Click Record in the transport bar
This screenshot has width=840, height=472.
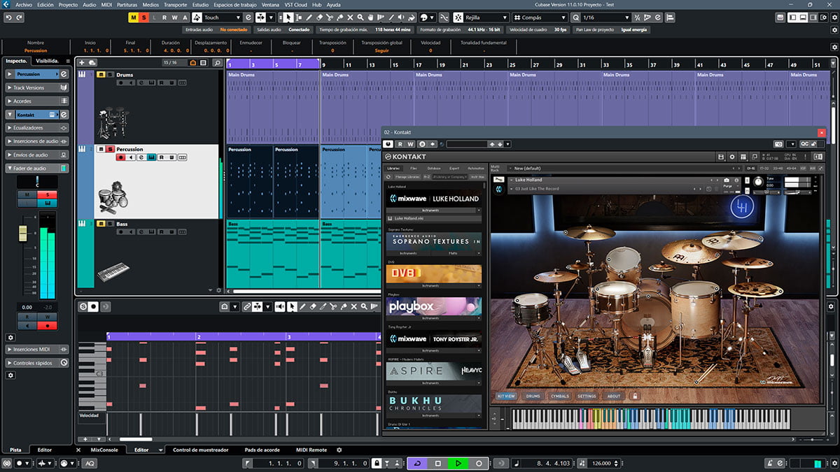coord(478,463)
